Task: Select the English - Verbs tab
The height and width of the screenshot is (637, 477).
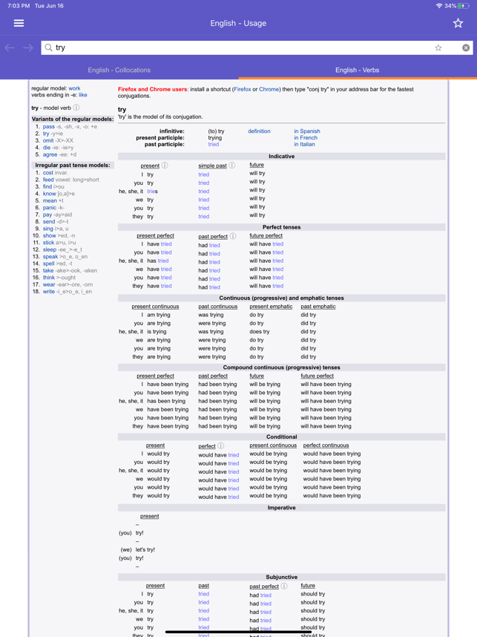Action: (x=358, y=70)
